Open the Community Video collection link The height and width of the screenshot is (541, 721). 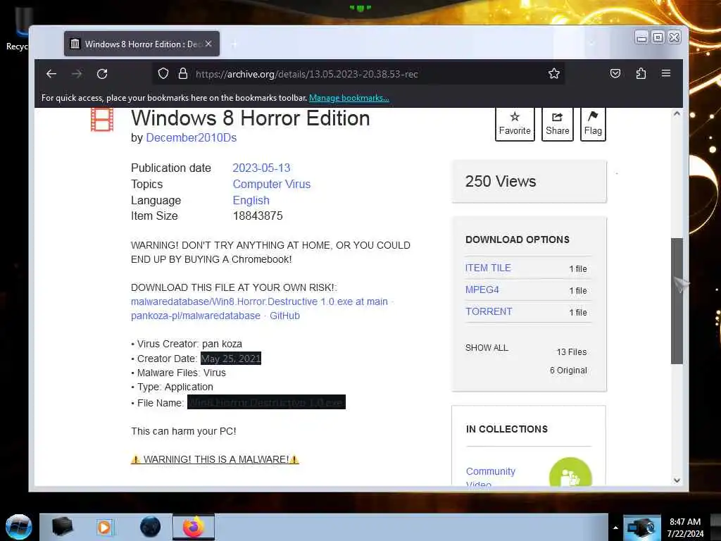pos(491,477)
